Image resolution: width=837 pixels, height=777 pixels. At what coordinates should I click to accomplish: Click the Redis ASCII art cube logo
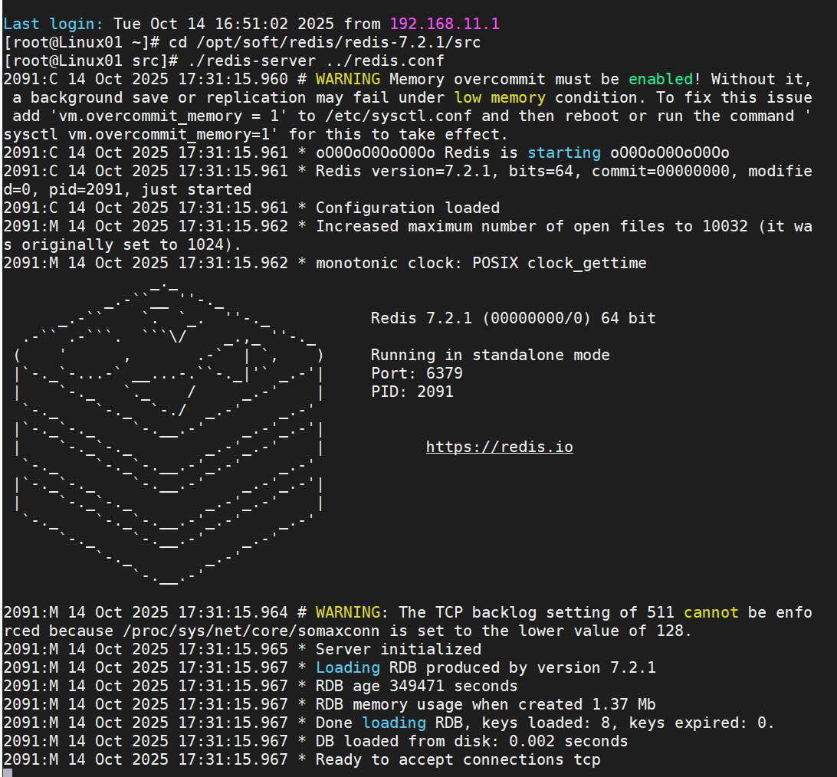pos(169,434)
